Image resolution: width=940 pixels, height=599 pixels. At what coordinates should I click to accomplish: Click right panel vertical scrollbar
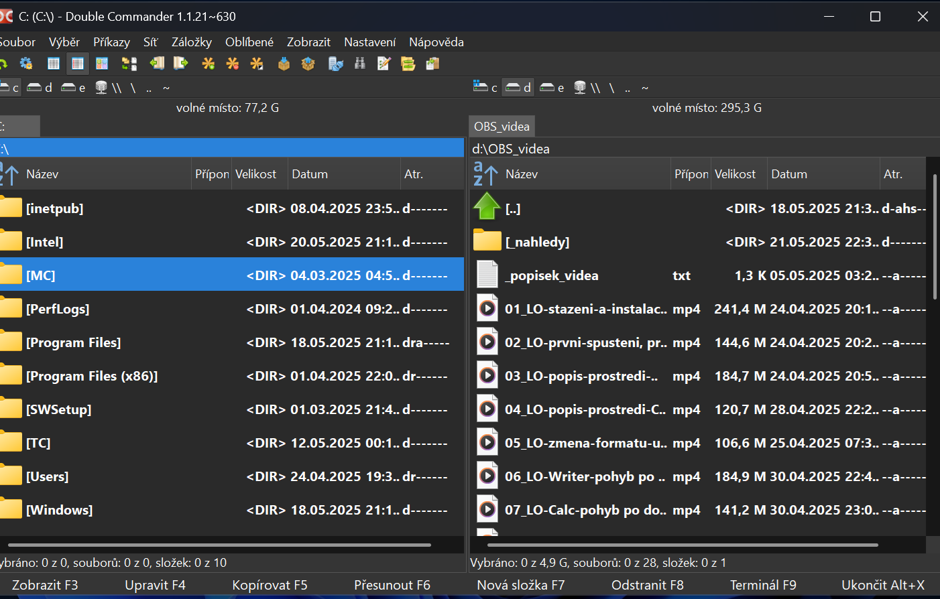pyautogui.click(x=935, y=237)
